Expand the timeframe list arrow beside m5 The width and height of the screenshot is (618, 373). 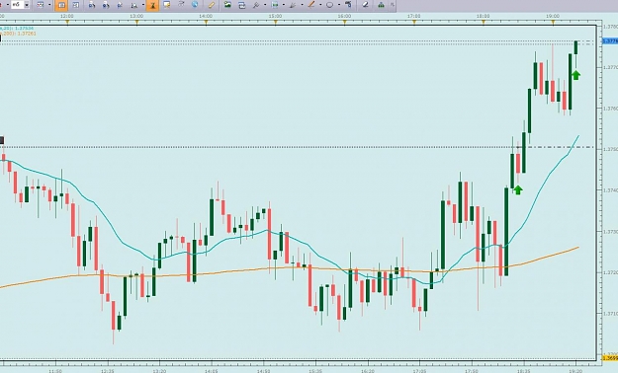(x=27, y=5)
